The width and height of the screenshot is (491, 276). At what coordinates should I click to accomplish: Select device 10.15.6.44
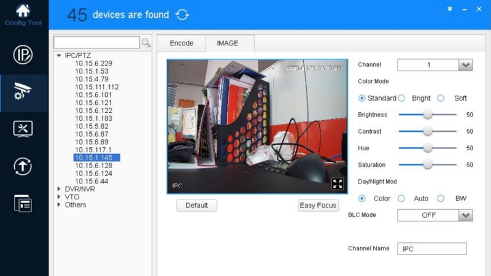coord(91,181)
